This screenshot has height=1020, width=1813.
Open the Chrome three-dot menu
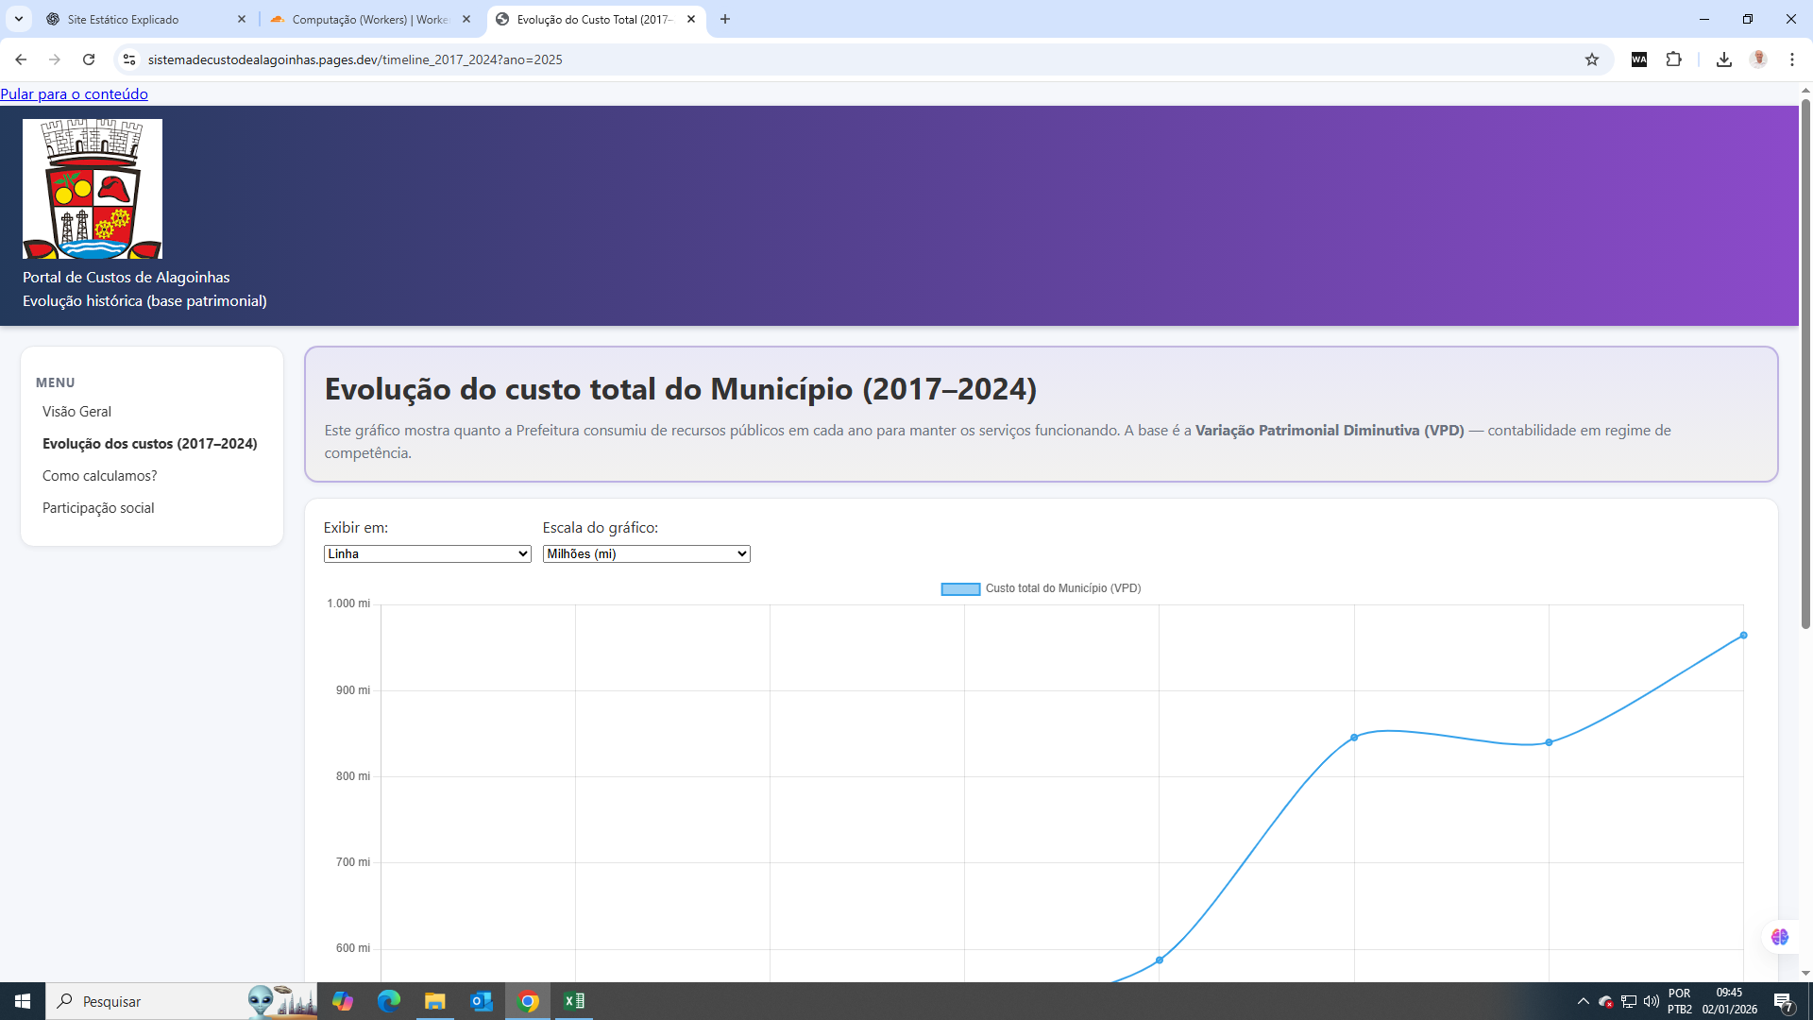(x=1793, y=59)
